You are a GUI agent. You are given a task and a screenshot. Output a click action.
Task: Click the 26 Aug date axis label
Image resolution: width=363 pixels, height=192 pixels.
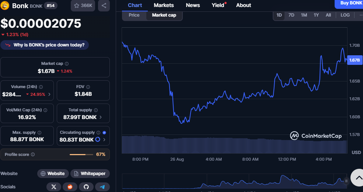177,159
